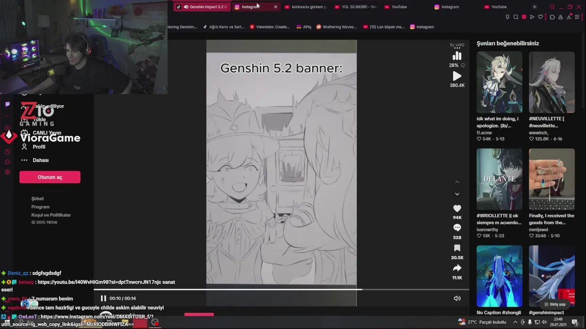
Task: Mute the video with the speaker icon
Action: point(457,298)
